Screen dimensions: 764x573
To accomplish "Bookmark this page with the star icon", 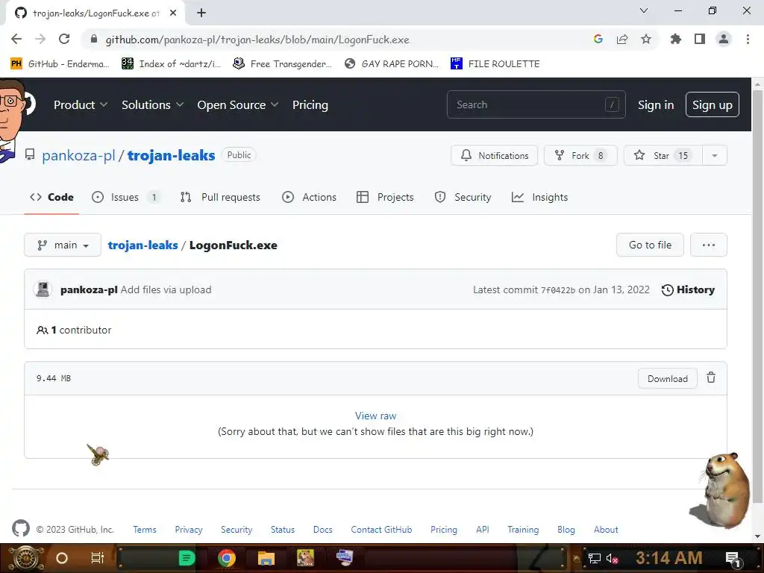I will click(646, 39).
